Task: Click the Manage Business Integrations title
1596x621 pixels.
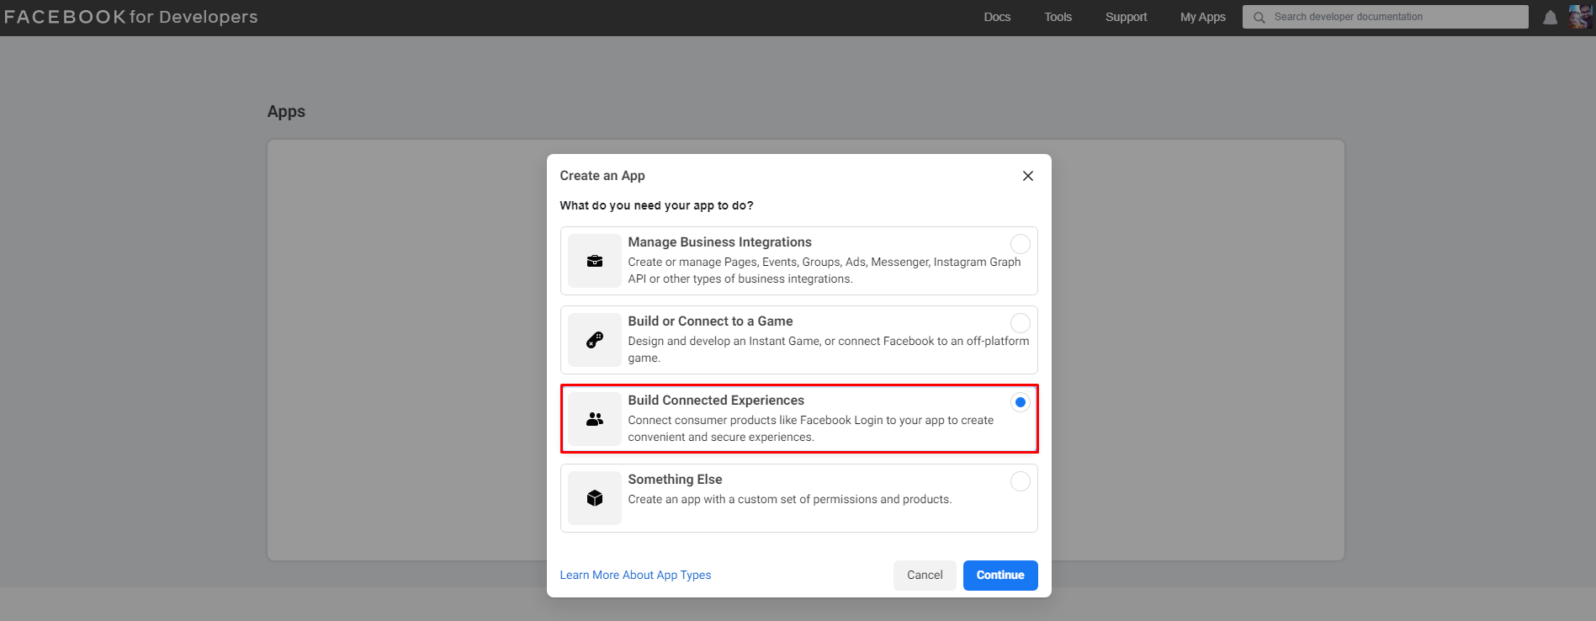Action: coord(719,242)
